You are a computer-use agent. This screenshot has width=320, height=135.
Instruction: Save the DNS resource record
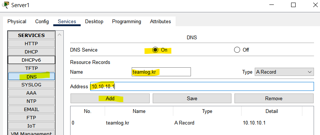192,98
